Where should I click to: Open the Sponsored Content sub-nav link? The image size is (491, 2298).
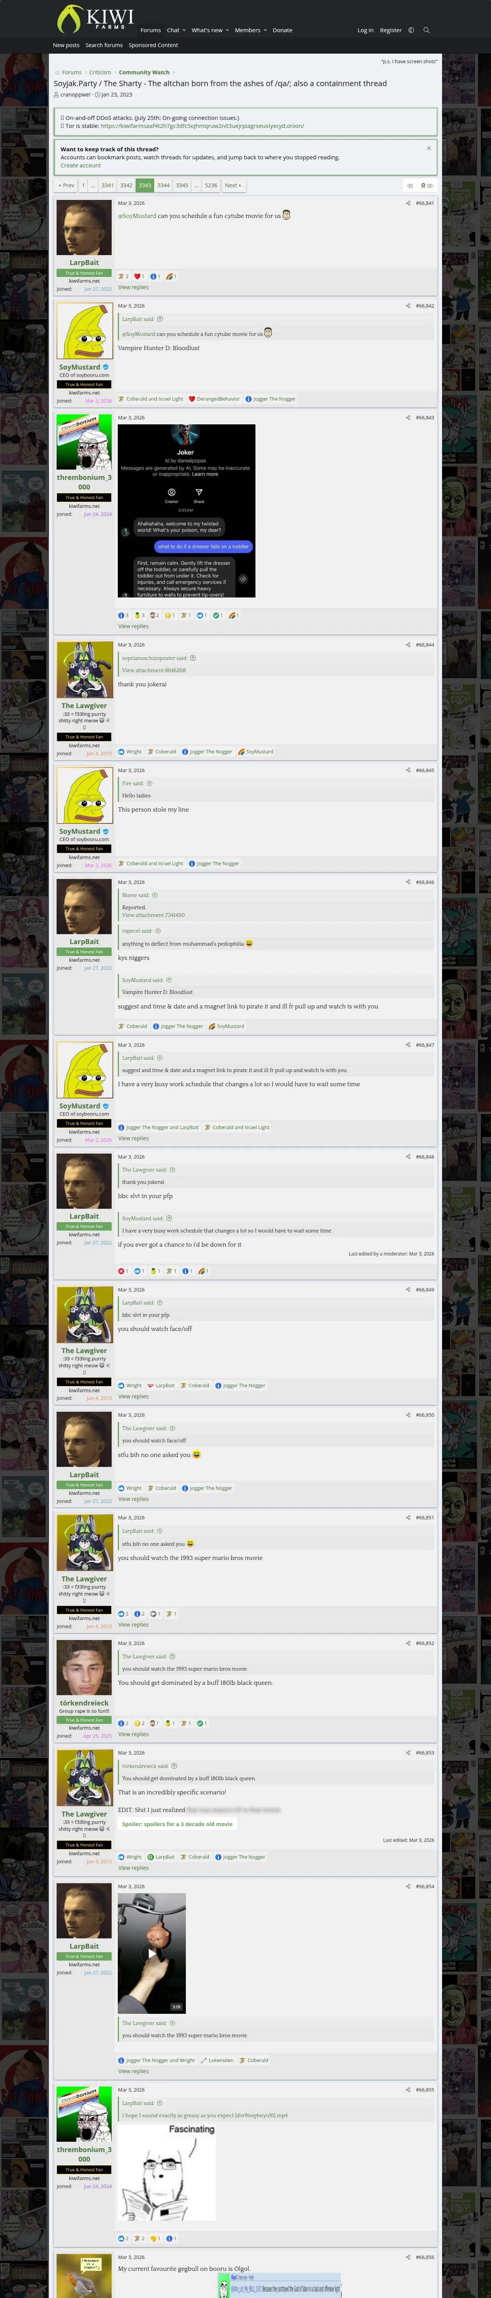pos(153,46)
